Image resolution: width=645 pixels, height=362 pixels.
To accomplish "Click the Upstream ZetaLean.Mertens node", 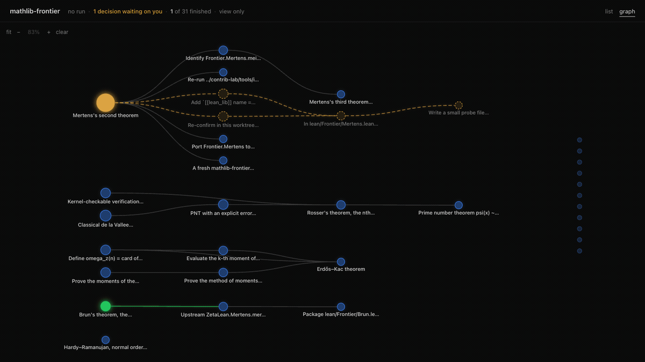I will pos(223,306).
